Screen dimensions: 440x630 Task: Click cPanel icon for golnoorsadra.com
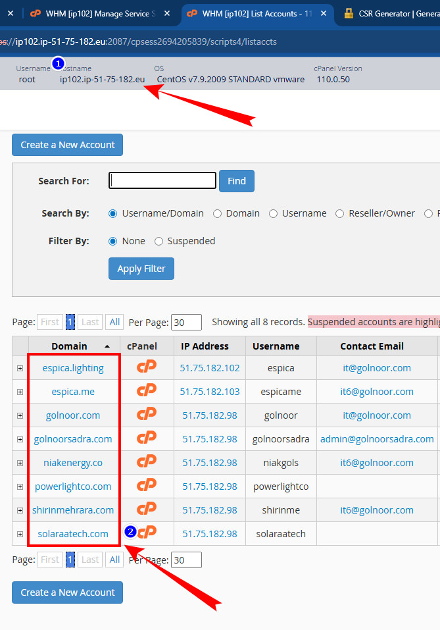[146, 438]
